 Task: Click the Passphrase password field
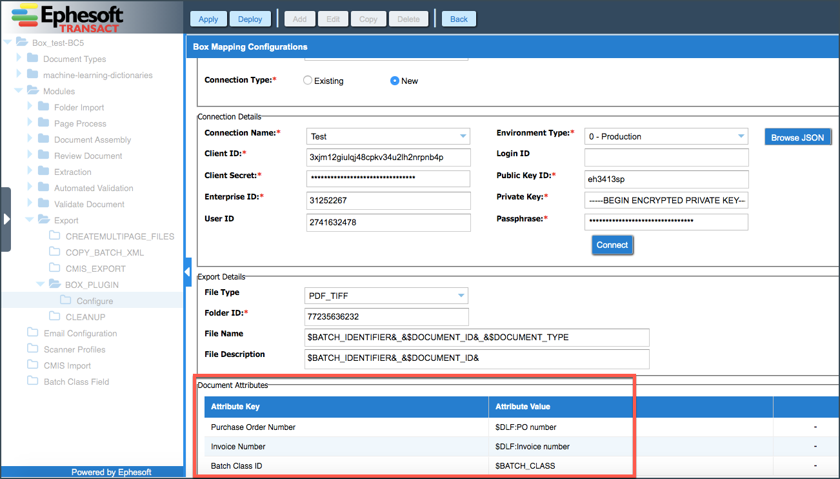(x=666, y=222)
